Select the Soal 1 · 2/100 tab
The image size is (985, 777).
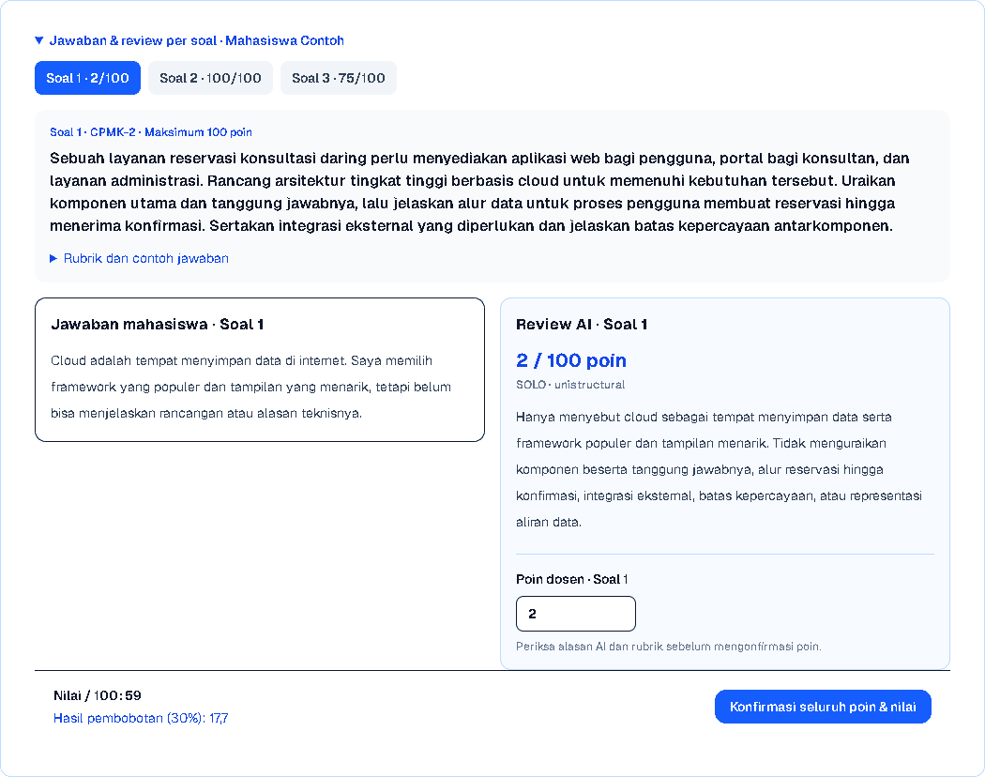tap(87, 78)
